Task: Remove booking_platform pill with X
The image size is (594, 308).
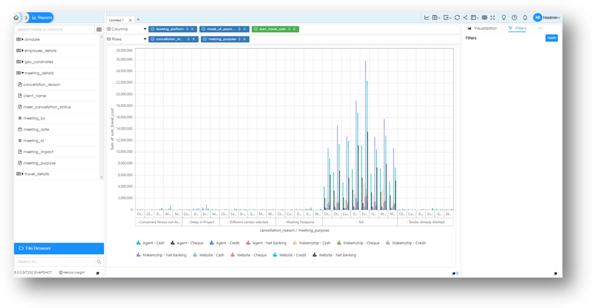Action: 192,29
